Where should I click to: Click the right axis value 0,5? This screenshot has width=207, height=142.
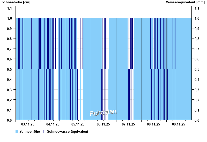197,69
